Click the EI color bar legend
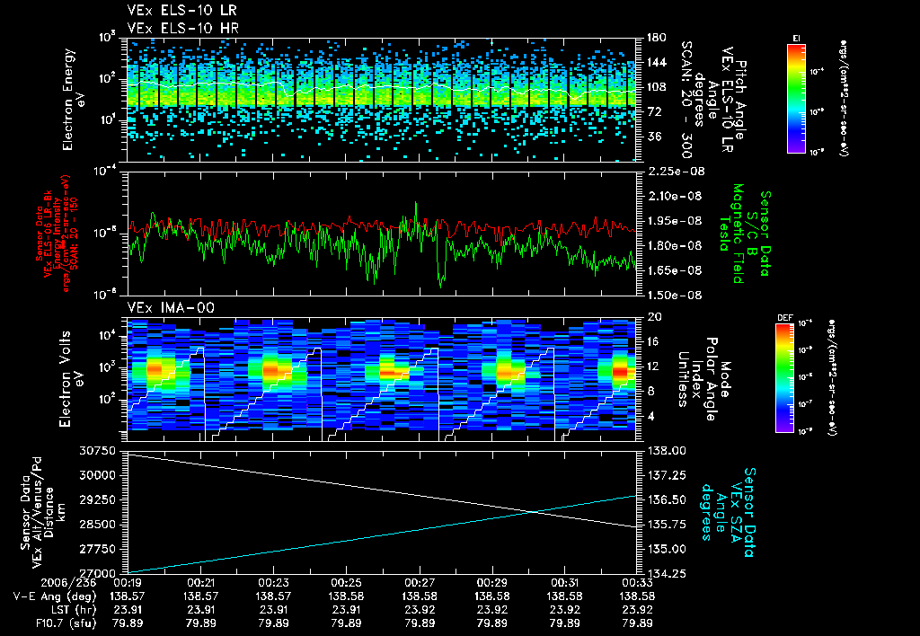The image size is (920, 636). (796, 99)
